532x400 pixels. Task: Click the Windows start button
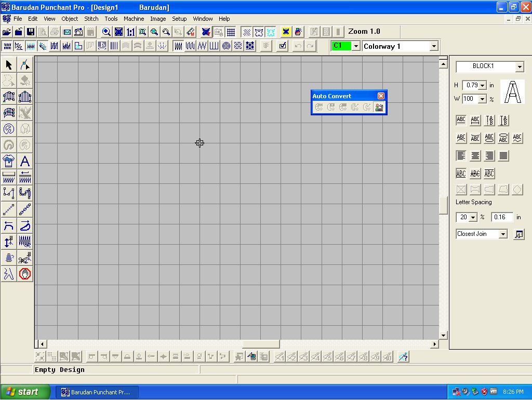click(x=25, y=392)
